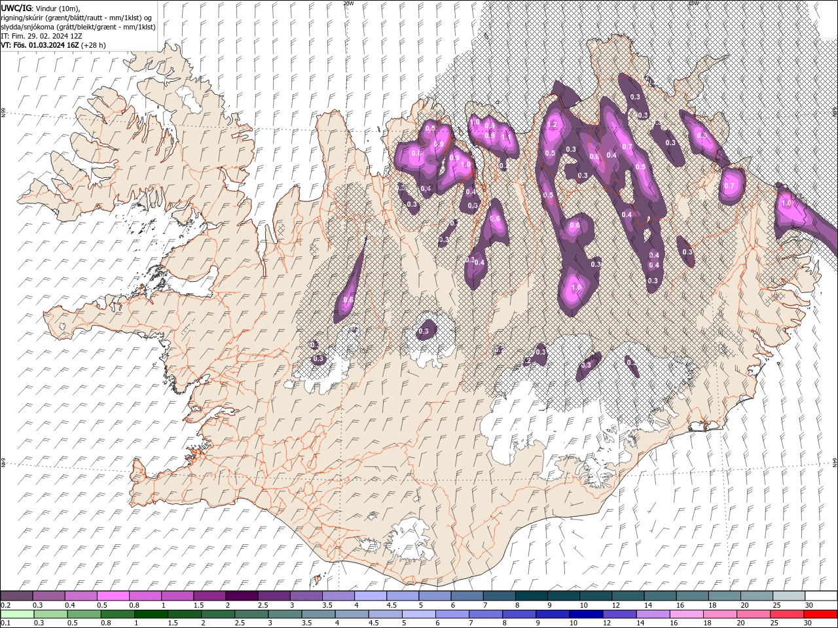Click the '0.1' label of the lower legend
Viewport: 838px width, 628px height.
[x=6, y=623]
